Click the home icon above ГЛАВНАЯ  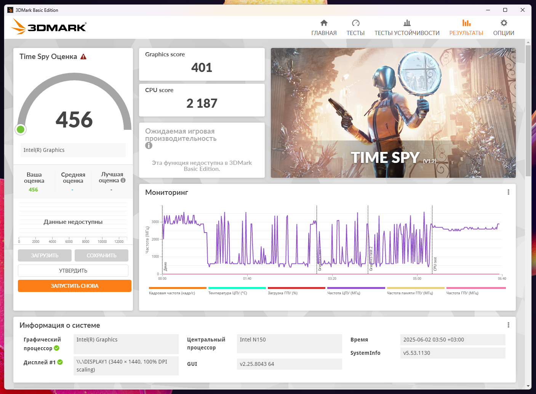click(324, 23)
